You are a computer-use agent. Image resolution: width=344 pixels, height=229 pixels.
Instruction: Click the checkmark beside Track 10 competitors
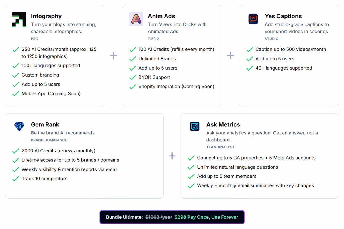click(x=16, y=179)
